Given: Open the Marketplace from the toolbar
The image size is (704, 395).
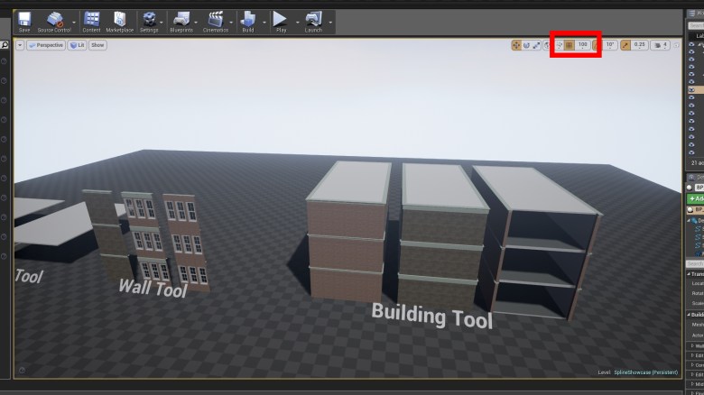Looking at the screenshot, I should point(119,20).
